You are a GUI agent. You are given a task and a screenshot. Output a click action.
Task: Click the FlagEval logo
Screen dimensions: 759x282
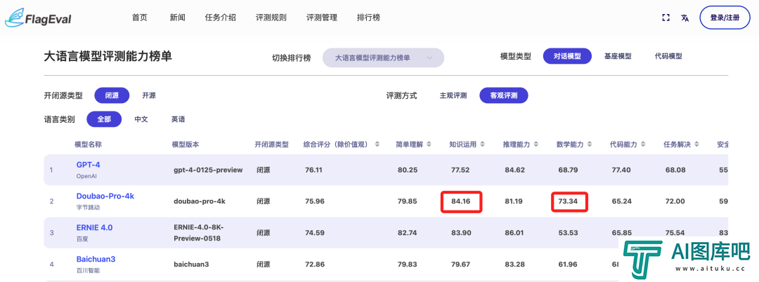tap(38, 18)
